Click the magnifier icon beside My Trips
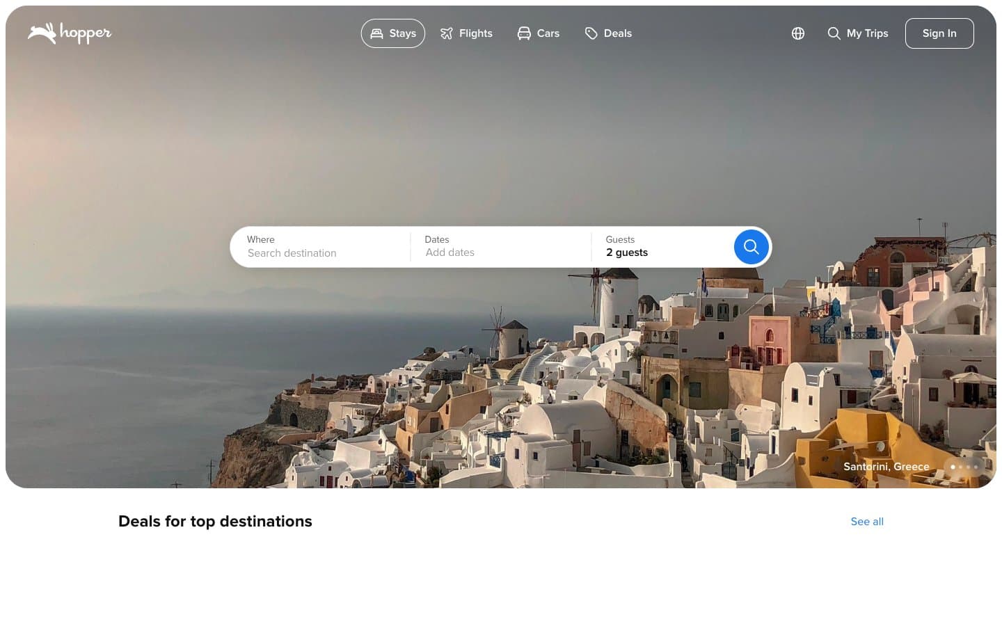This screenshot has width=1002, height=626. 834,33
